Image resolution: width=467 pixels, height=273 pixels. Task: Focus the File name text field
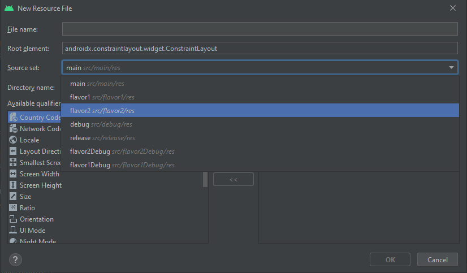[x=259, y=29]
